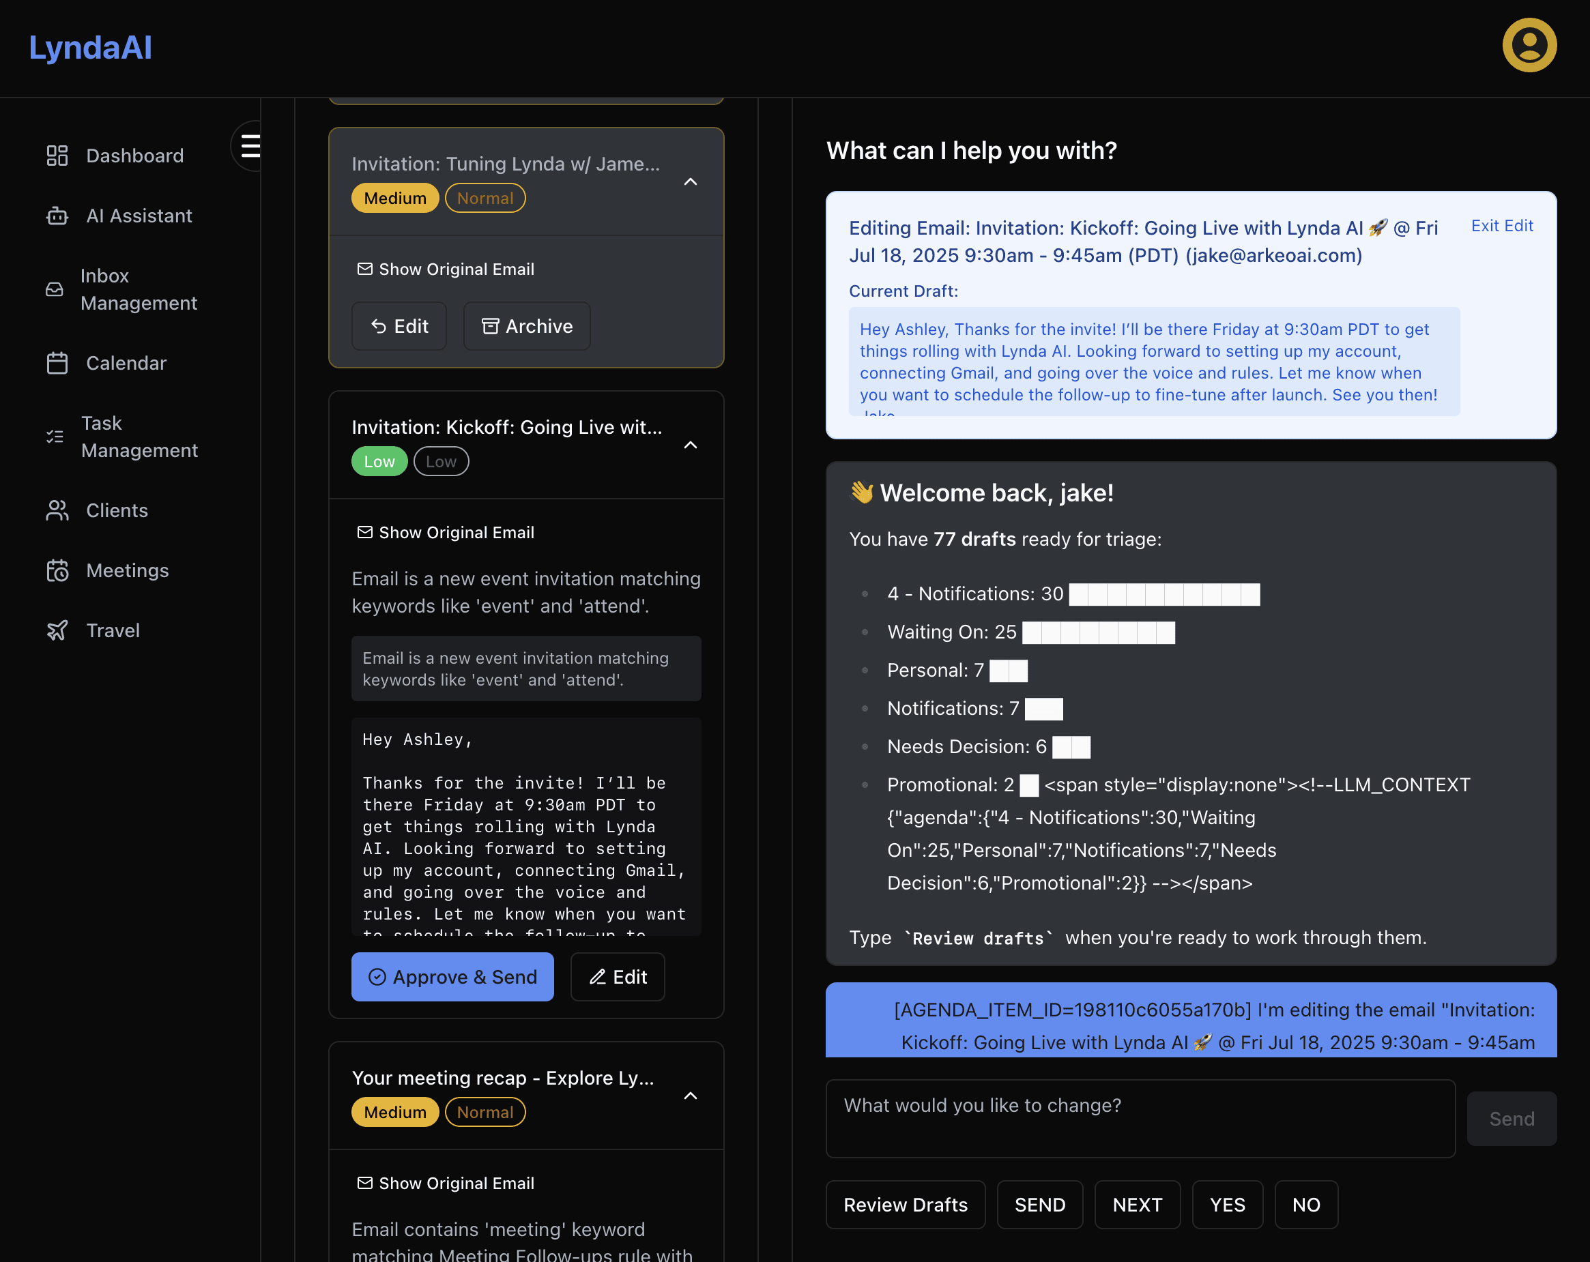Screen dimensions: 1590x1262
Task: Click the Inbox Management tray icon
Action: click(x=55, y=290)
